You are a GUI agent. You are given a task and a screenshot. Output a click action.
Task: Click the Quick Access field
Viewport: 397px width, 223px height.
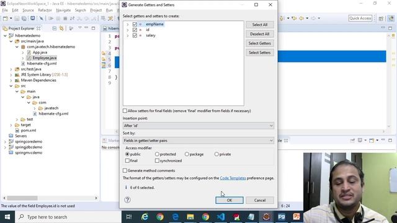click(x=360, y=18)
